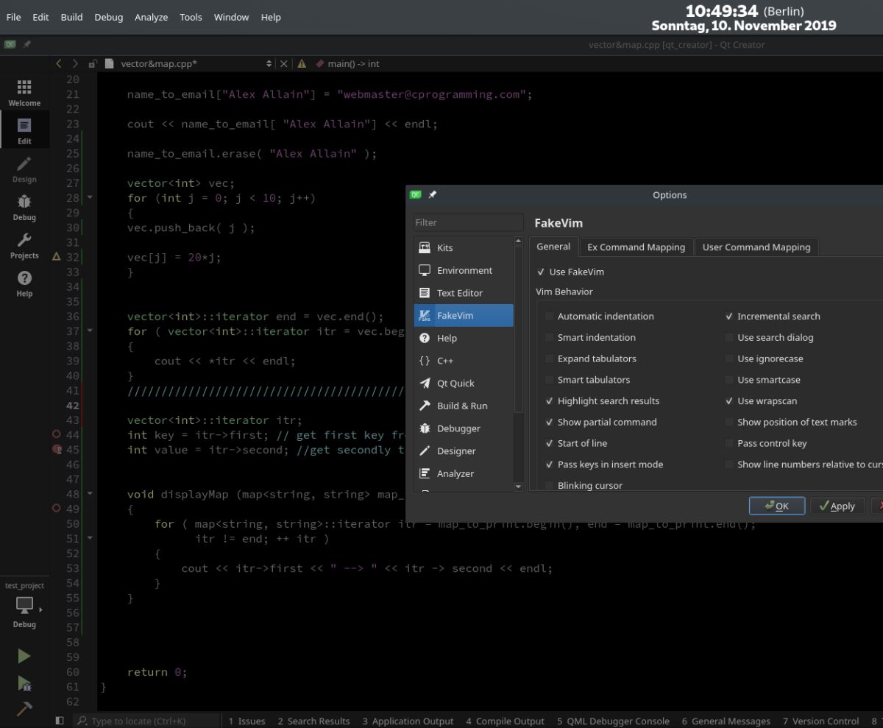Click the green Run button

[x=24, y=656]
